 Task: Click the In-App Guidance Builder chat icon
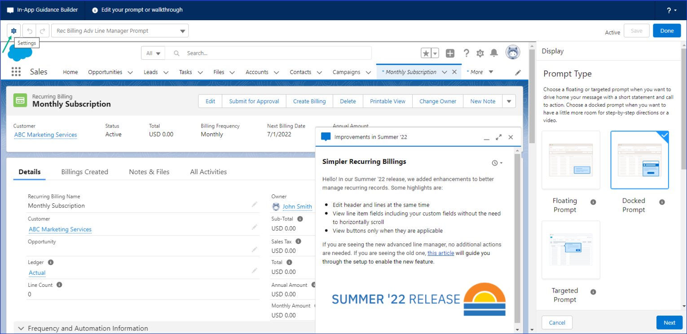click(10, 10)
